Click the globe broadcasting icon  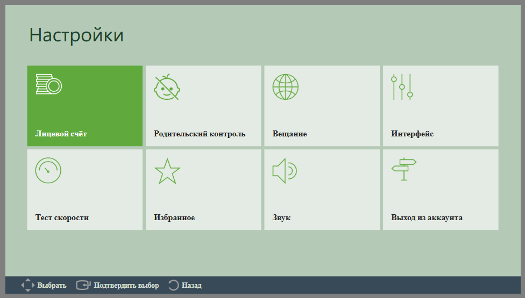click(x=285, y=87)
